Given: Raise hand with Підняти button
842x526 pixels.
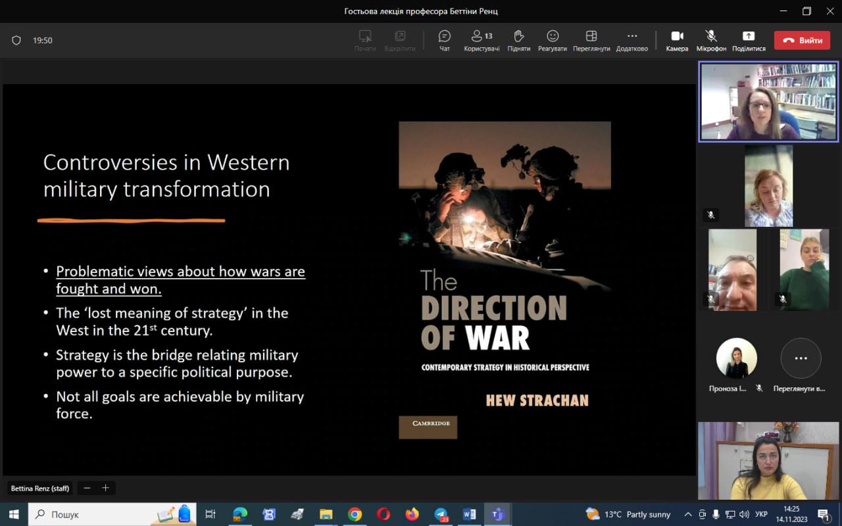Looking at the screenshot, I should [x=518, y=40].
